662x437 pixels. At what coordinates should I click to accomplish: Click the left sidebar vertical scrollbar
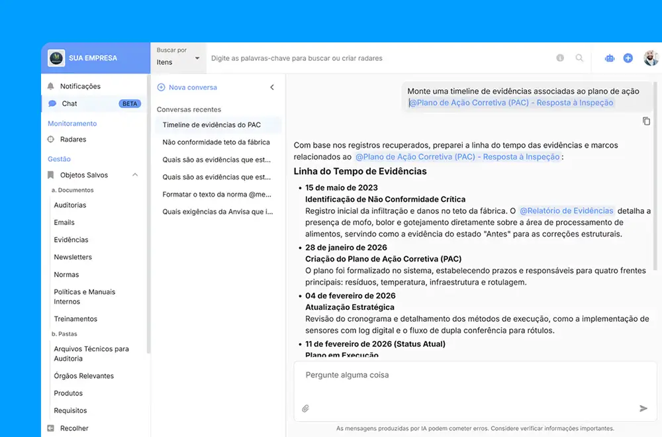[148, 214]
